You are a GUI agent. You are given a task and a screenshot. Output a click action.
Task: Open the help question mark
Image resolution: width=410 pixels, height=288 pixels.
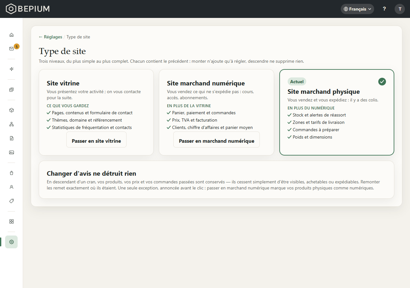(x=384, y=9)
